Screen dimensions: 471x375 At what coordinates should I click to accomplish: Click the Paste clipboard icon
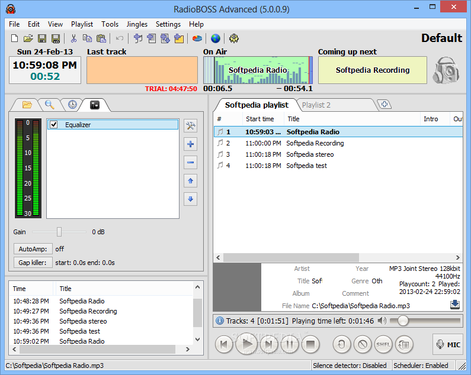[101, 38]
